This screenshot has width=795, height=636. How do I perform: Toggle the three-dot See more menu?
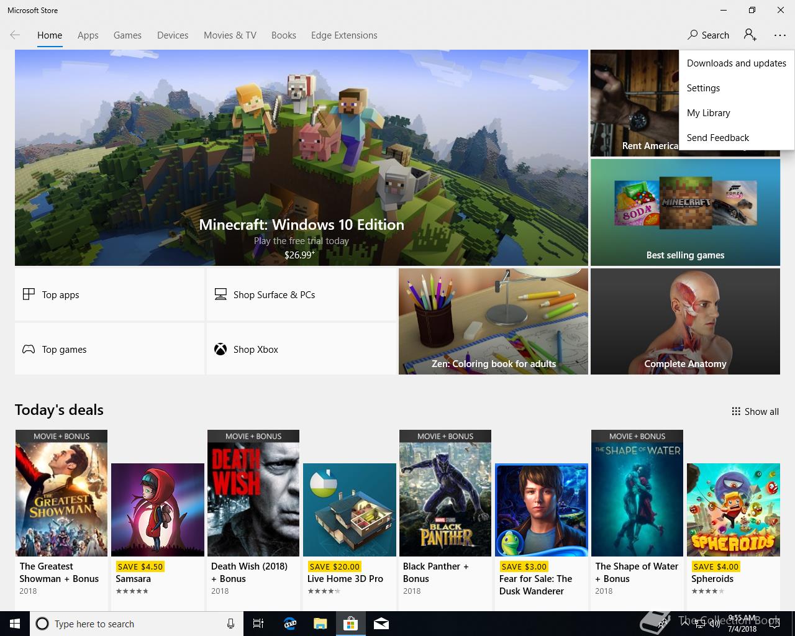pyautogui.click(x=780, y=35)
